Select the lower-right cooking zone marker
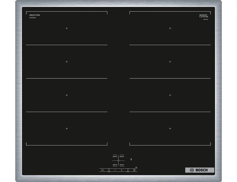 point(170,128)
